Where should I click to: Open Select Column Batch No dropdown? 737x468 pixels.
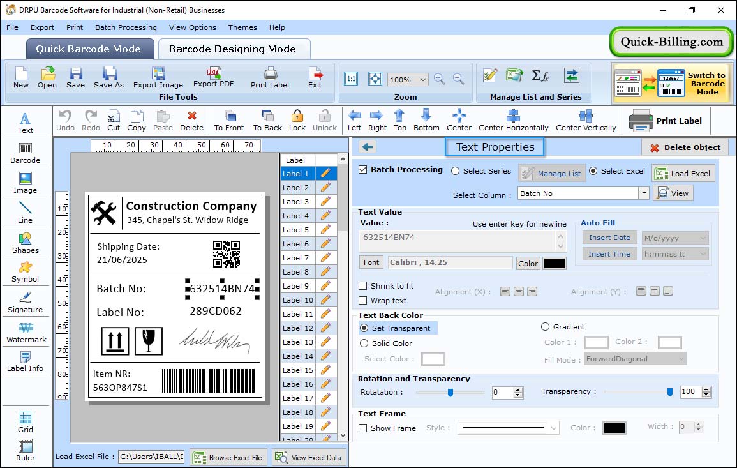[643, 193]
